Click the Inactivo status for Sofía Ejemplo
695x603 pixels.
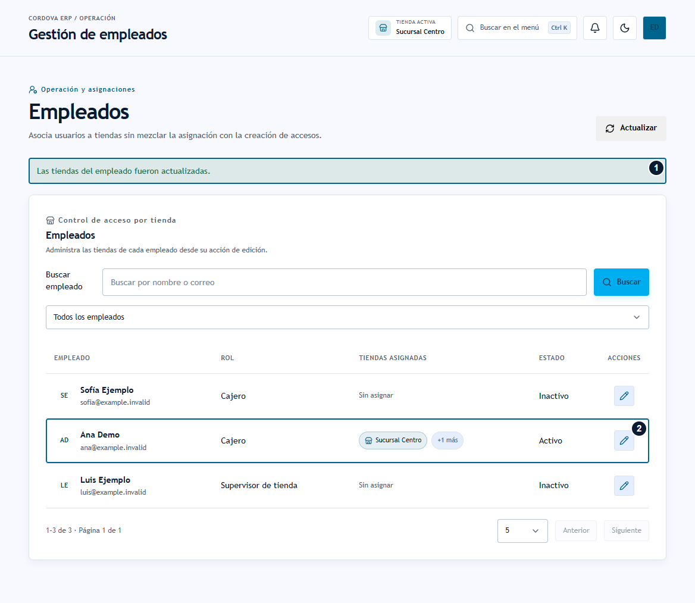click(x=553, y=396)
